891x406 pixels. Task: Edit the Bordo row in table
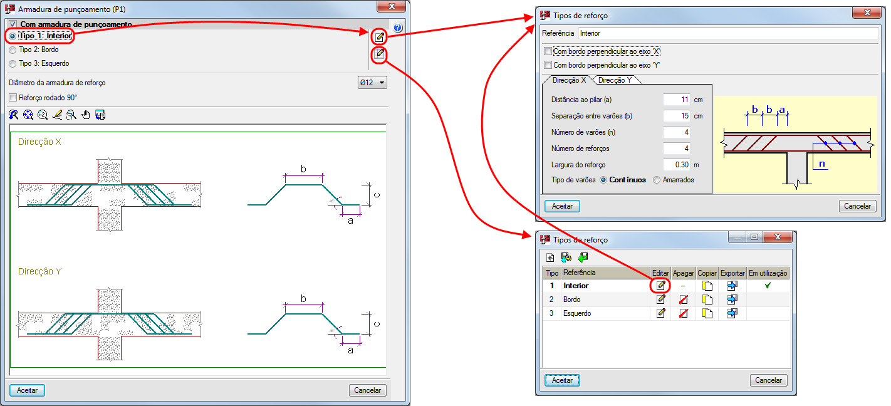coord(660,299)
